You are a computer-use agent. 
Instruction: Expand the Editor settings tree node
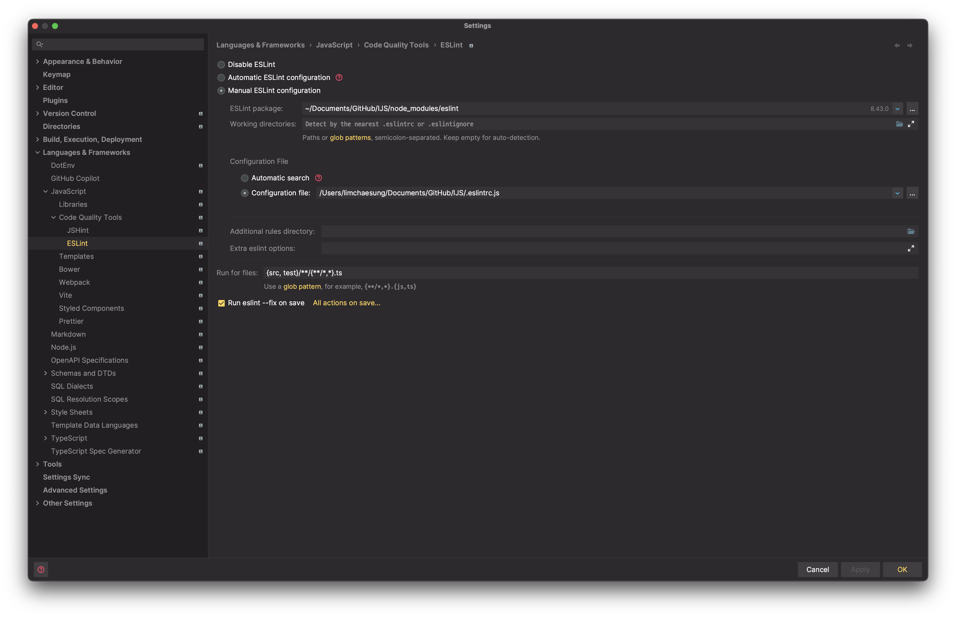point(37,87)
